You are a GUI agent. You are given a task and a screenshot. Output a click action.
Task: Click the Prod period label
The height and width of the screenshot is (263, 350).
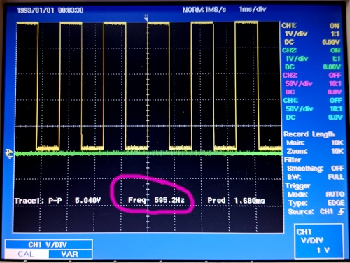tap(216, 200)
